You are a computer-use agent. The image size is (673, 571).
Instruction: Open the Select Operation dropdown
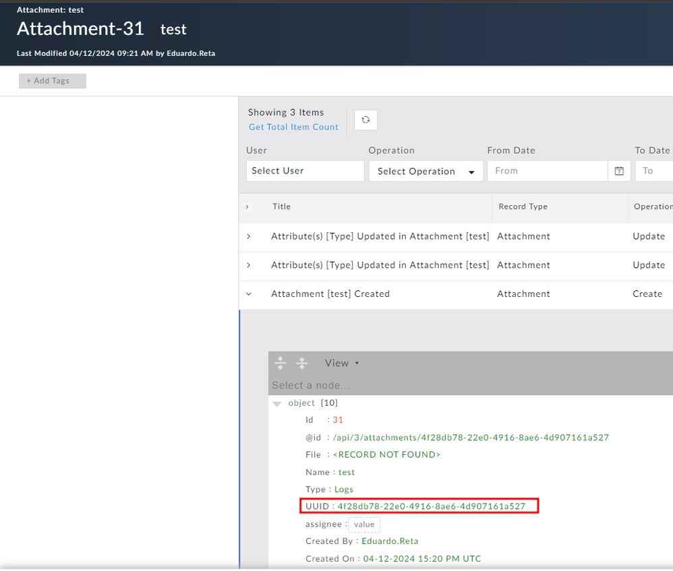426,171
